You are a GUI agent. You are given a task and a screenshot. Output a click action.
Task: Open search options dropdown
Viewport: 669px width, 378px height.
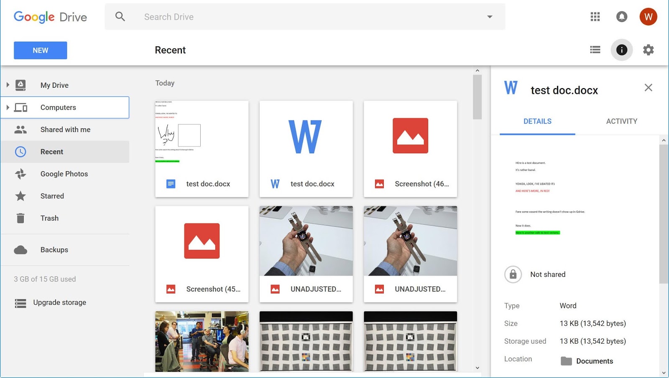[x=489, y=17]
